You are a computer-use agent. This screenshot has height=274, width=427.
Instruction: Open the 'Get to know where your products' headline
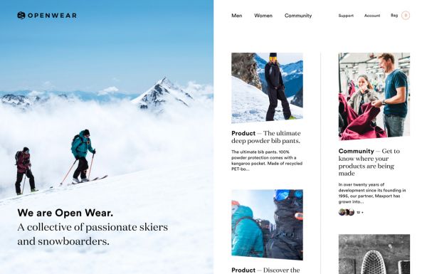(369, 162)
